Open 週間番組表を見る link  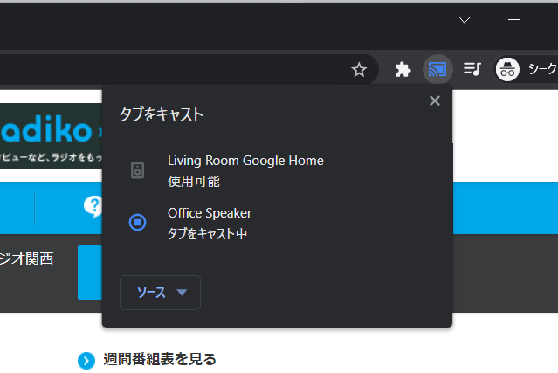coord(160,360)
